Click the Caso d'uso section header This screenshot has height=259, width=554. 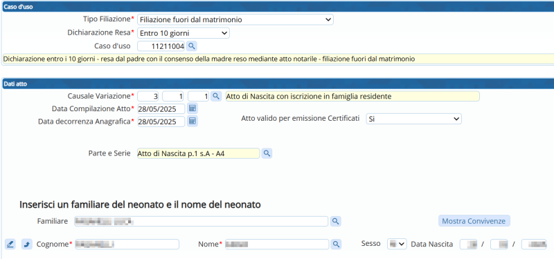278,7
